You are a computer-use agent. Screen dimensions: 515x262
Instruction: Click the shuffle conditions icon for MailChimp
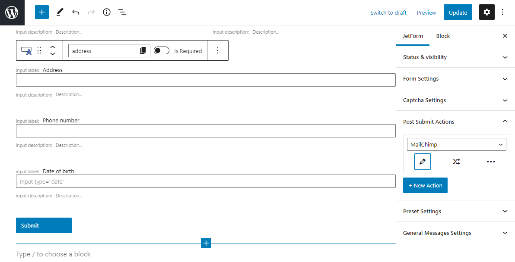[x=456, y=162]
